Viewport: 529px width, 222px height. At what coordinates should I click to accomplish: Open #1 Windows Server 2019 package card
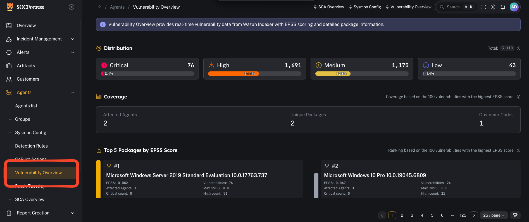click(x=203, y=179)
